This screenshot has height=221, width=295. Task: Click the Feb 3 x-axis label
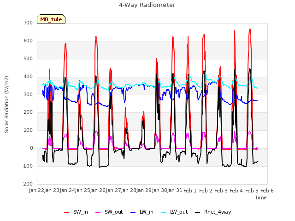click(x=221, y=191)
